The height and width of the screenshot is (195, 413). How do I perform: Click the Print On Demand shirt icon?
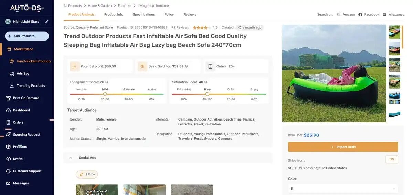pyautogui.click(x=8, y=98)
